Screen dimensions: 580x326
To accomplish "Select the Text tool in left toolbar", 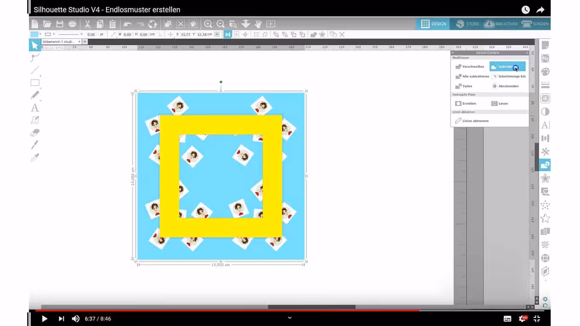I will click(35, 108).
